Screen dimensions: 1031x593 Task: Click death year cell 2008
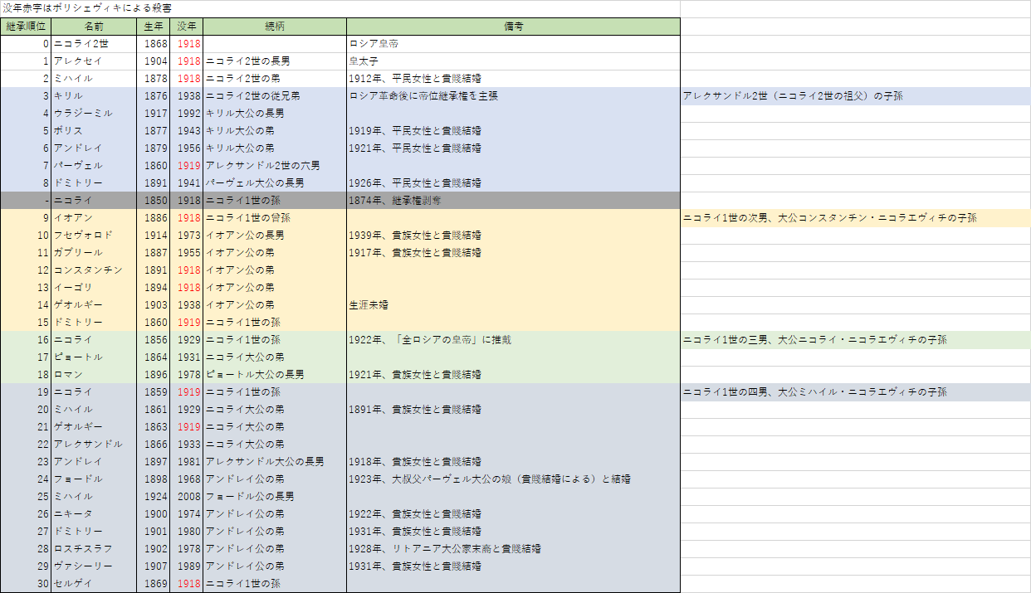click(187, 497)
